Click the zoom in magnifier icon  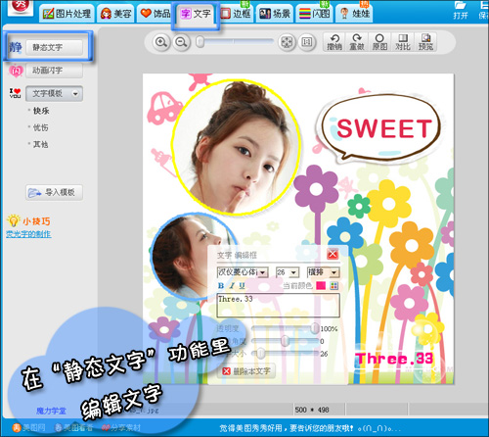[x=161, y=42]
